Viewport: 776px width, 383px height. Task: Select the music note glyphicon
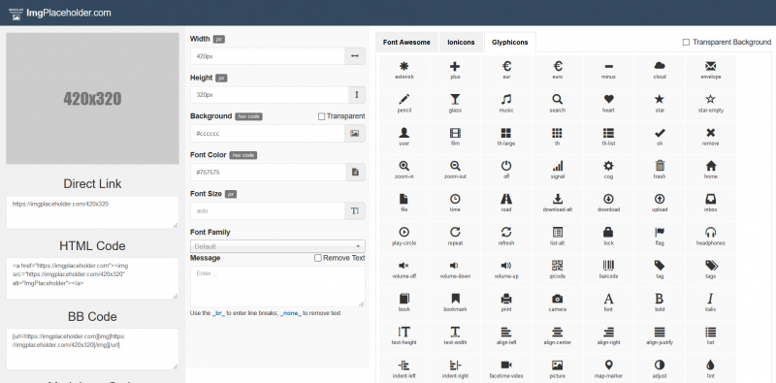click(x=506, y=104)
